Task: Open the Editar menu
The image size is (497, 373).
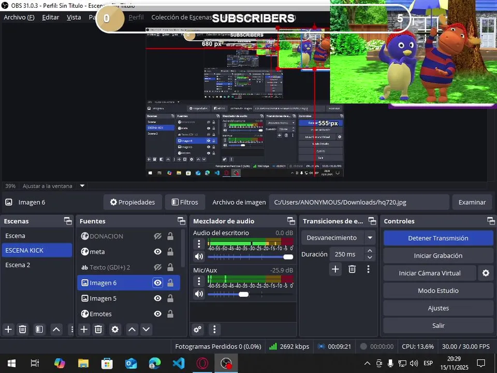Action: coord(50,17)
